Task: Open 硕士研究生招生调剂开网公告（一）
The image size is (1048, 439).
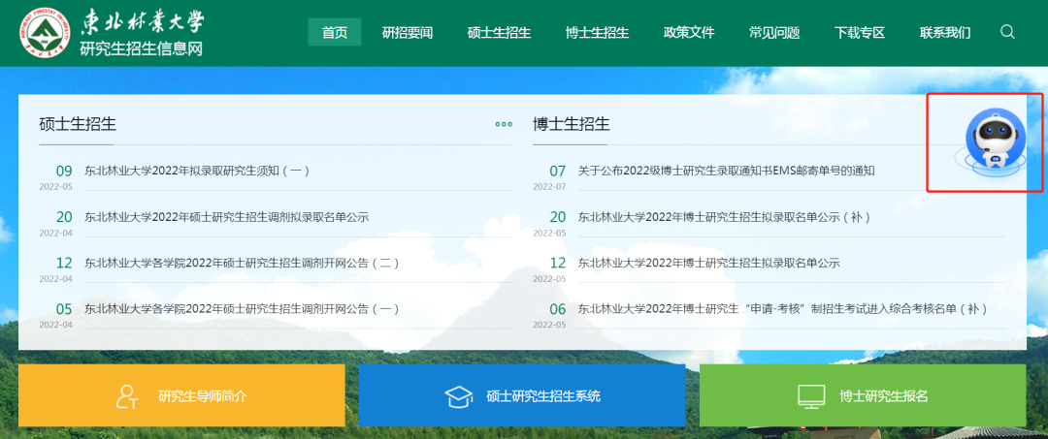Action: [242, 309]
